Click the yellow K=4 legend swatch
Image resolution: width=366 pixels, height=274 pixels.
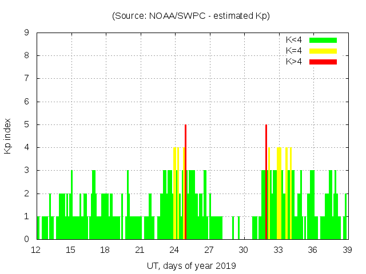tap(323, 51)
